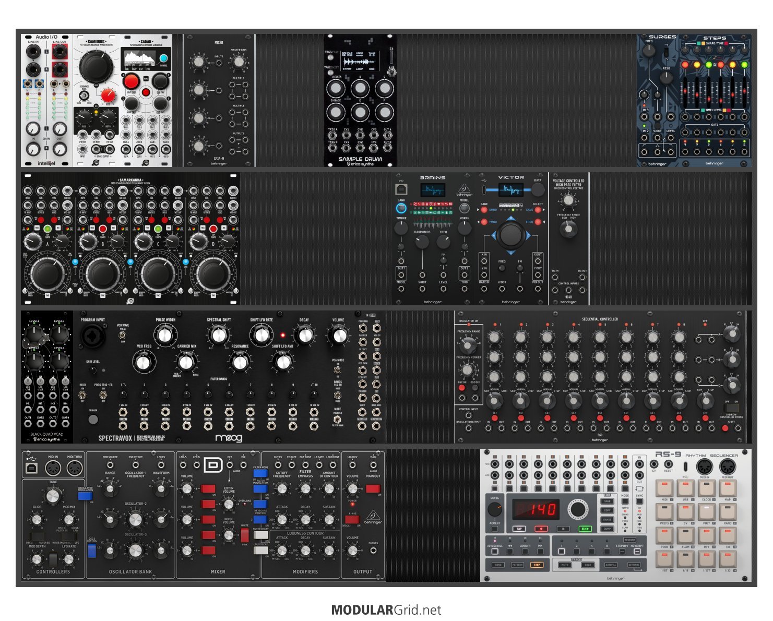Screen dimensions: 773x621
Task: Click the cyan Channel button on Zadar
Action: (x=163, y=58)
